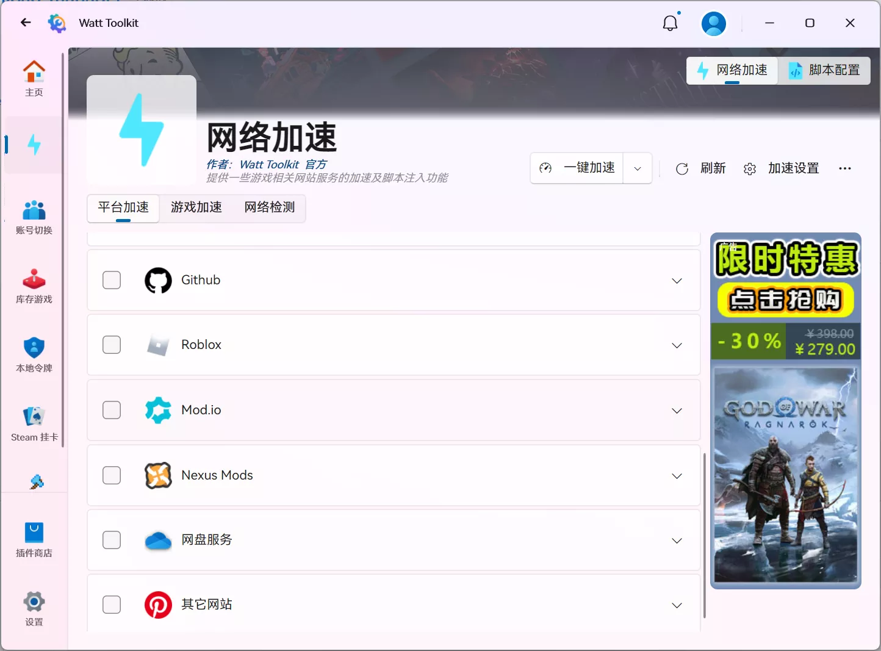Tick the Roblox checkbox

click(x=112, y=345)
